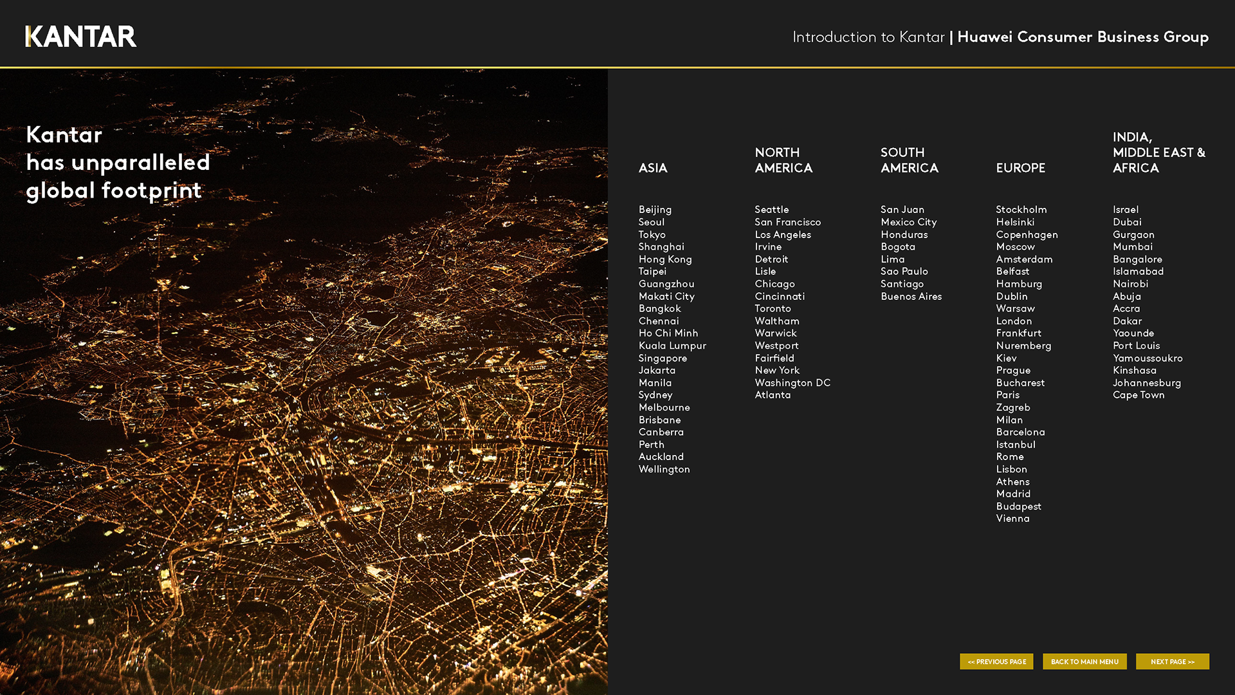
Task: Select 'Sydney' in the Asia list
Action: tap(655, 395)
